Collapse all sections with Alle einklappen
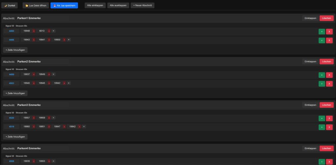The width and height of the screenshot is (336, 165). point(95,6)
